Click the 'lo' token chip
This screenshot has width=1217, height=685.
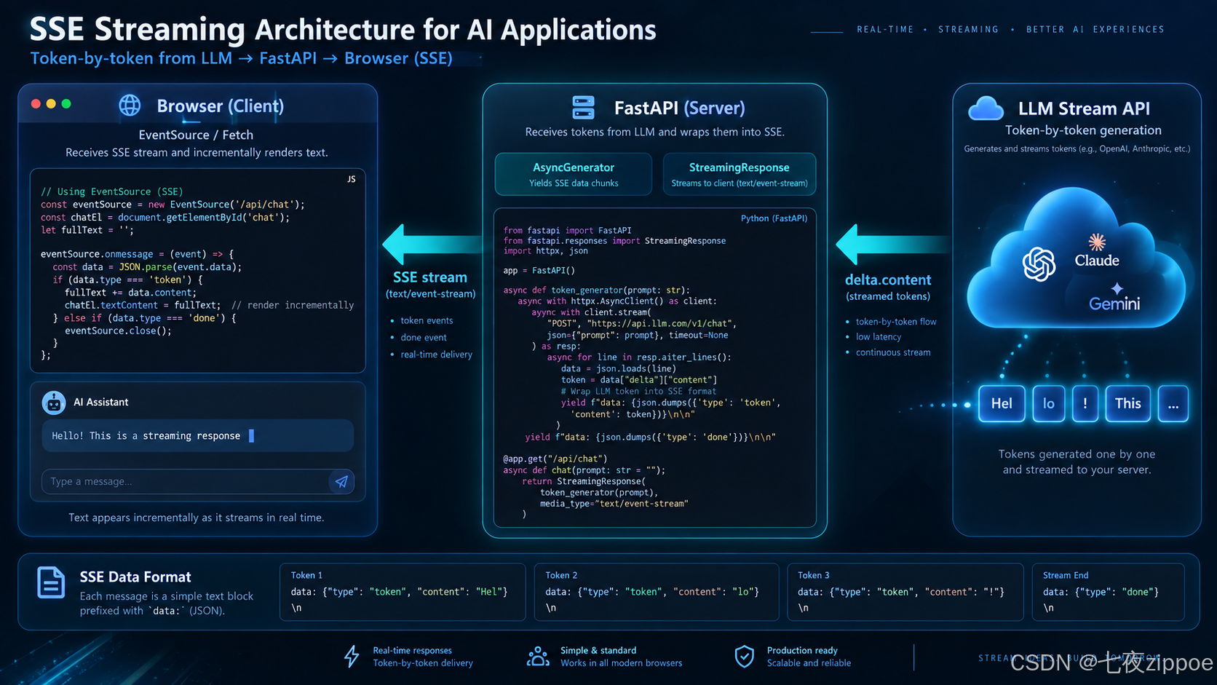1049,403
